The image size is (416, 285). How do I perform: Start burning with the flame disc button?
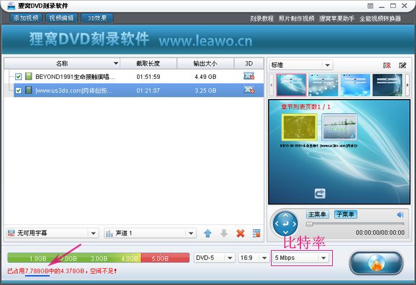(x=376, y=263)
